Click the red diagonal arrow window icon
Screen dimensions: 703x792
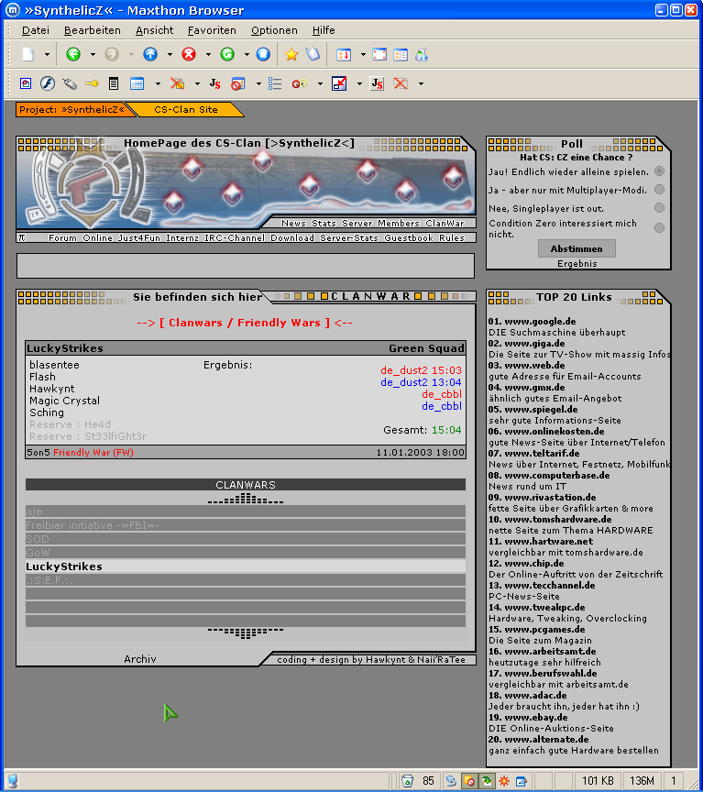[339, 83]
